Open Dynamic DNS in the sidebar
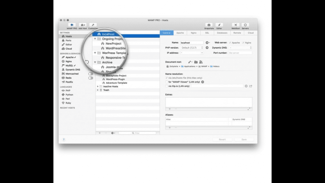This screenshot has width=325, height=183. click(72, 69)
